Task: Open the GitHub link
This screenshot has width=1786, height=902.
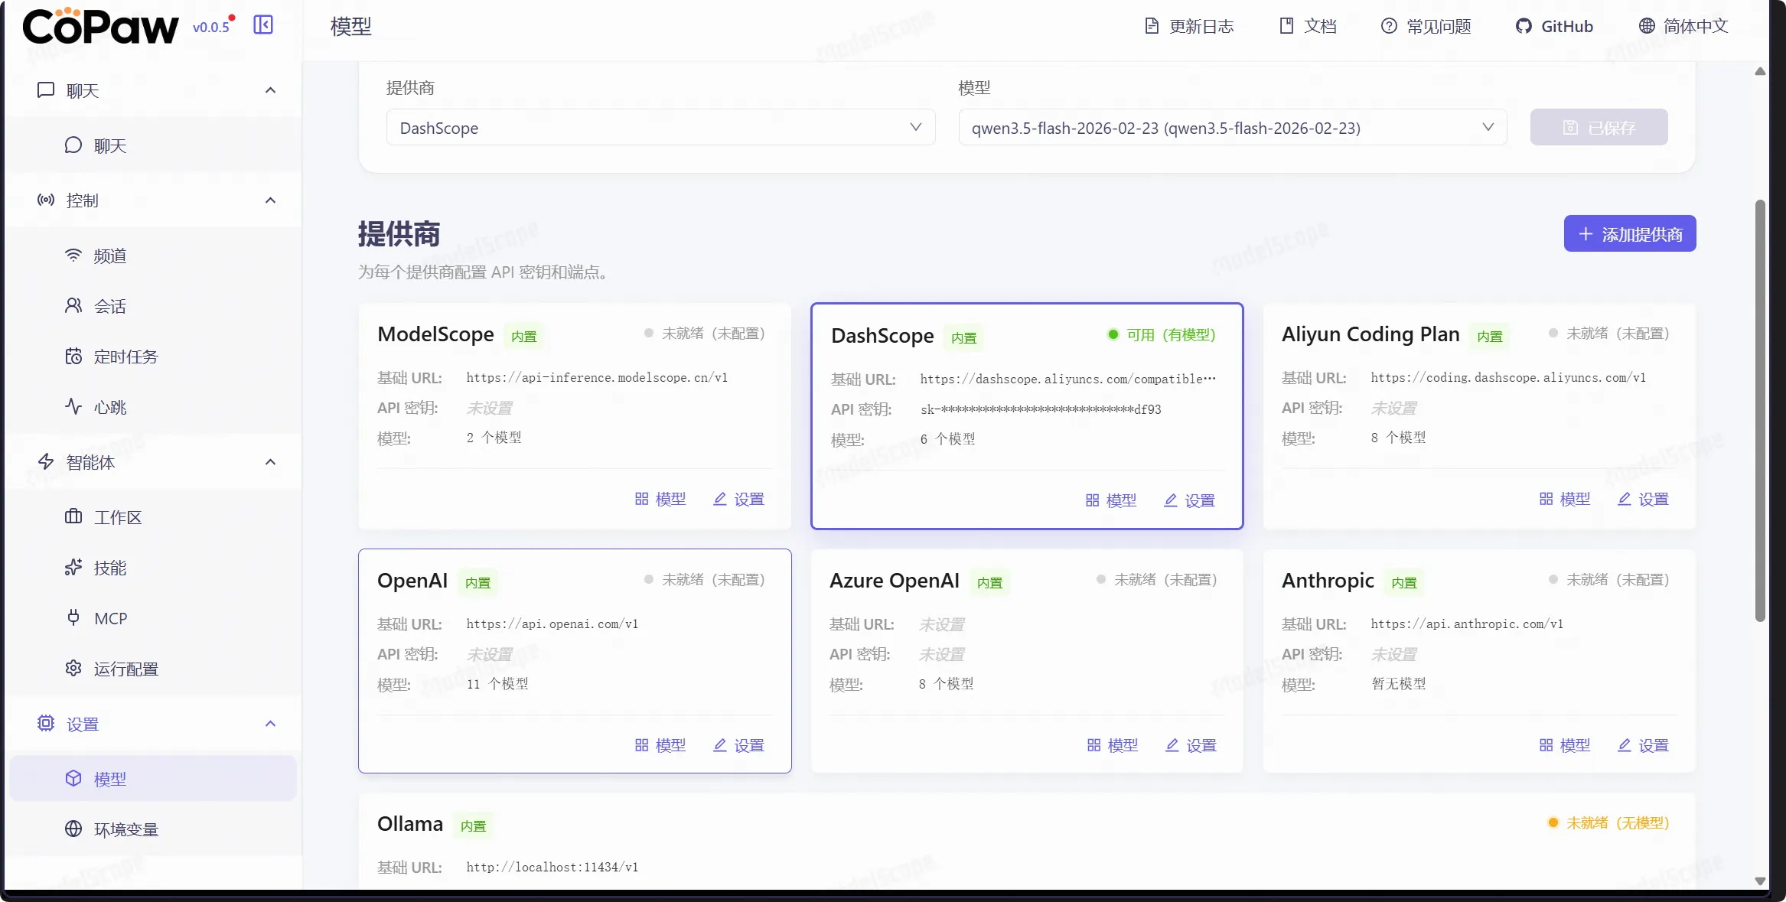Action: (x=1554, y=26)
